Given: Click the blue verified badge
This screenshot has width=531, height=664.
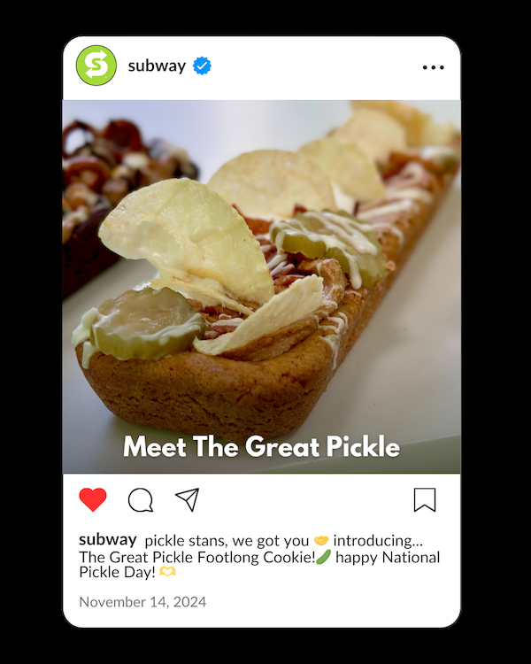Looking at the screenshot, I should (202, 66).
